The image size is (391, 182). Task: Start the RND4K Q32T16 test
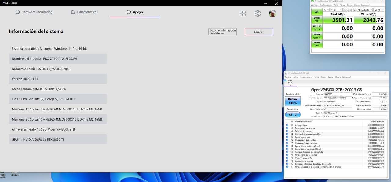(317, 36)
